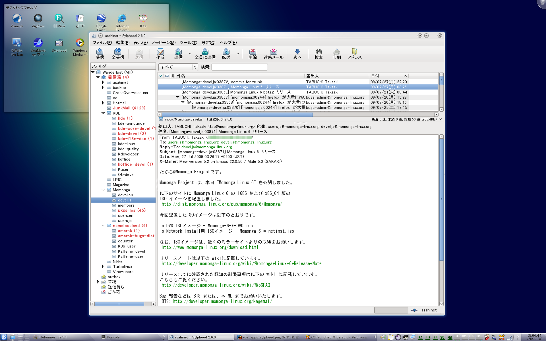The image size is (546, 341).
Task: Open the download.html link
Action: pyautogui.click(x=210, y=248)
